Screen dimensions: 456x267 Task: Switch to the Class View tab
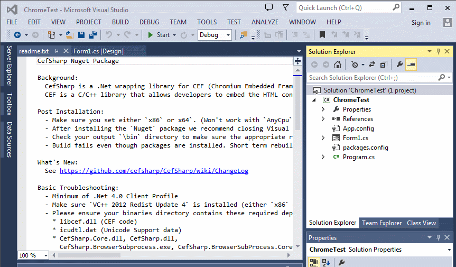tap(422, 223)
